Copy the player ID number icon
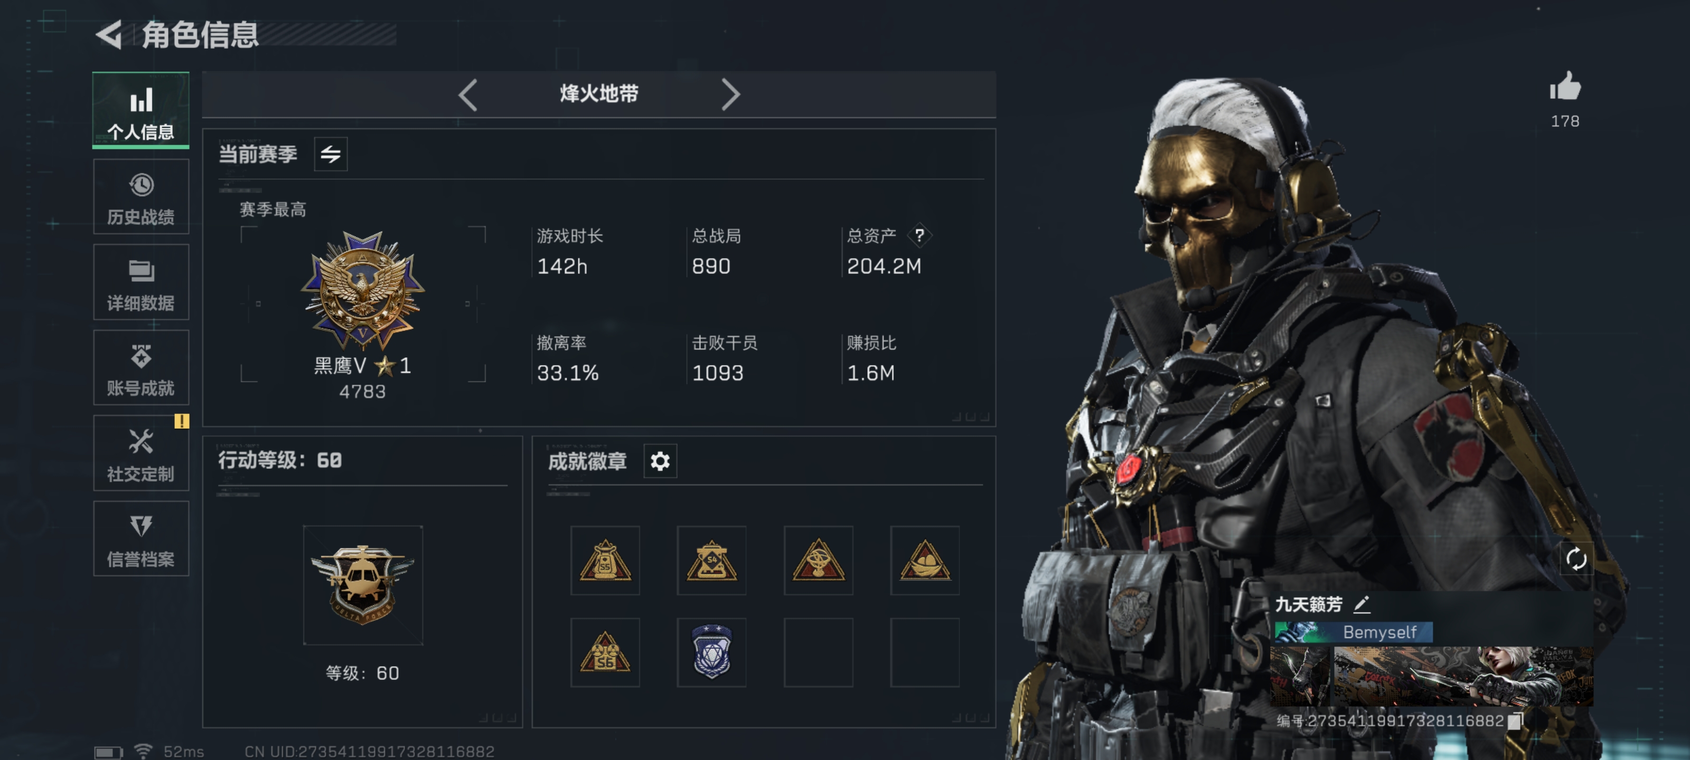Viewport: 1690px width, 760px height. pos(1515,720)
